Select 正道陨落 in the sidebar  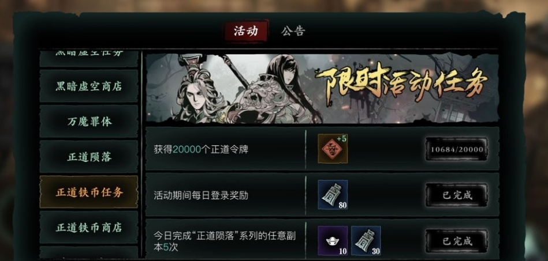[89, 157]
